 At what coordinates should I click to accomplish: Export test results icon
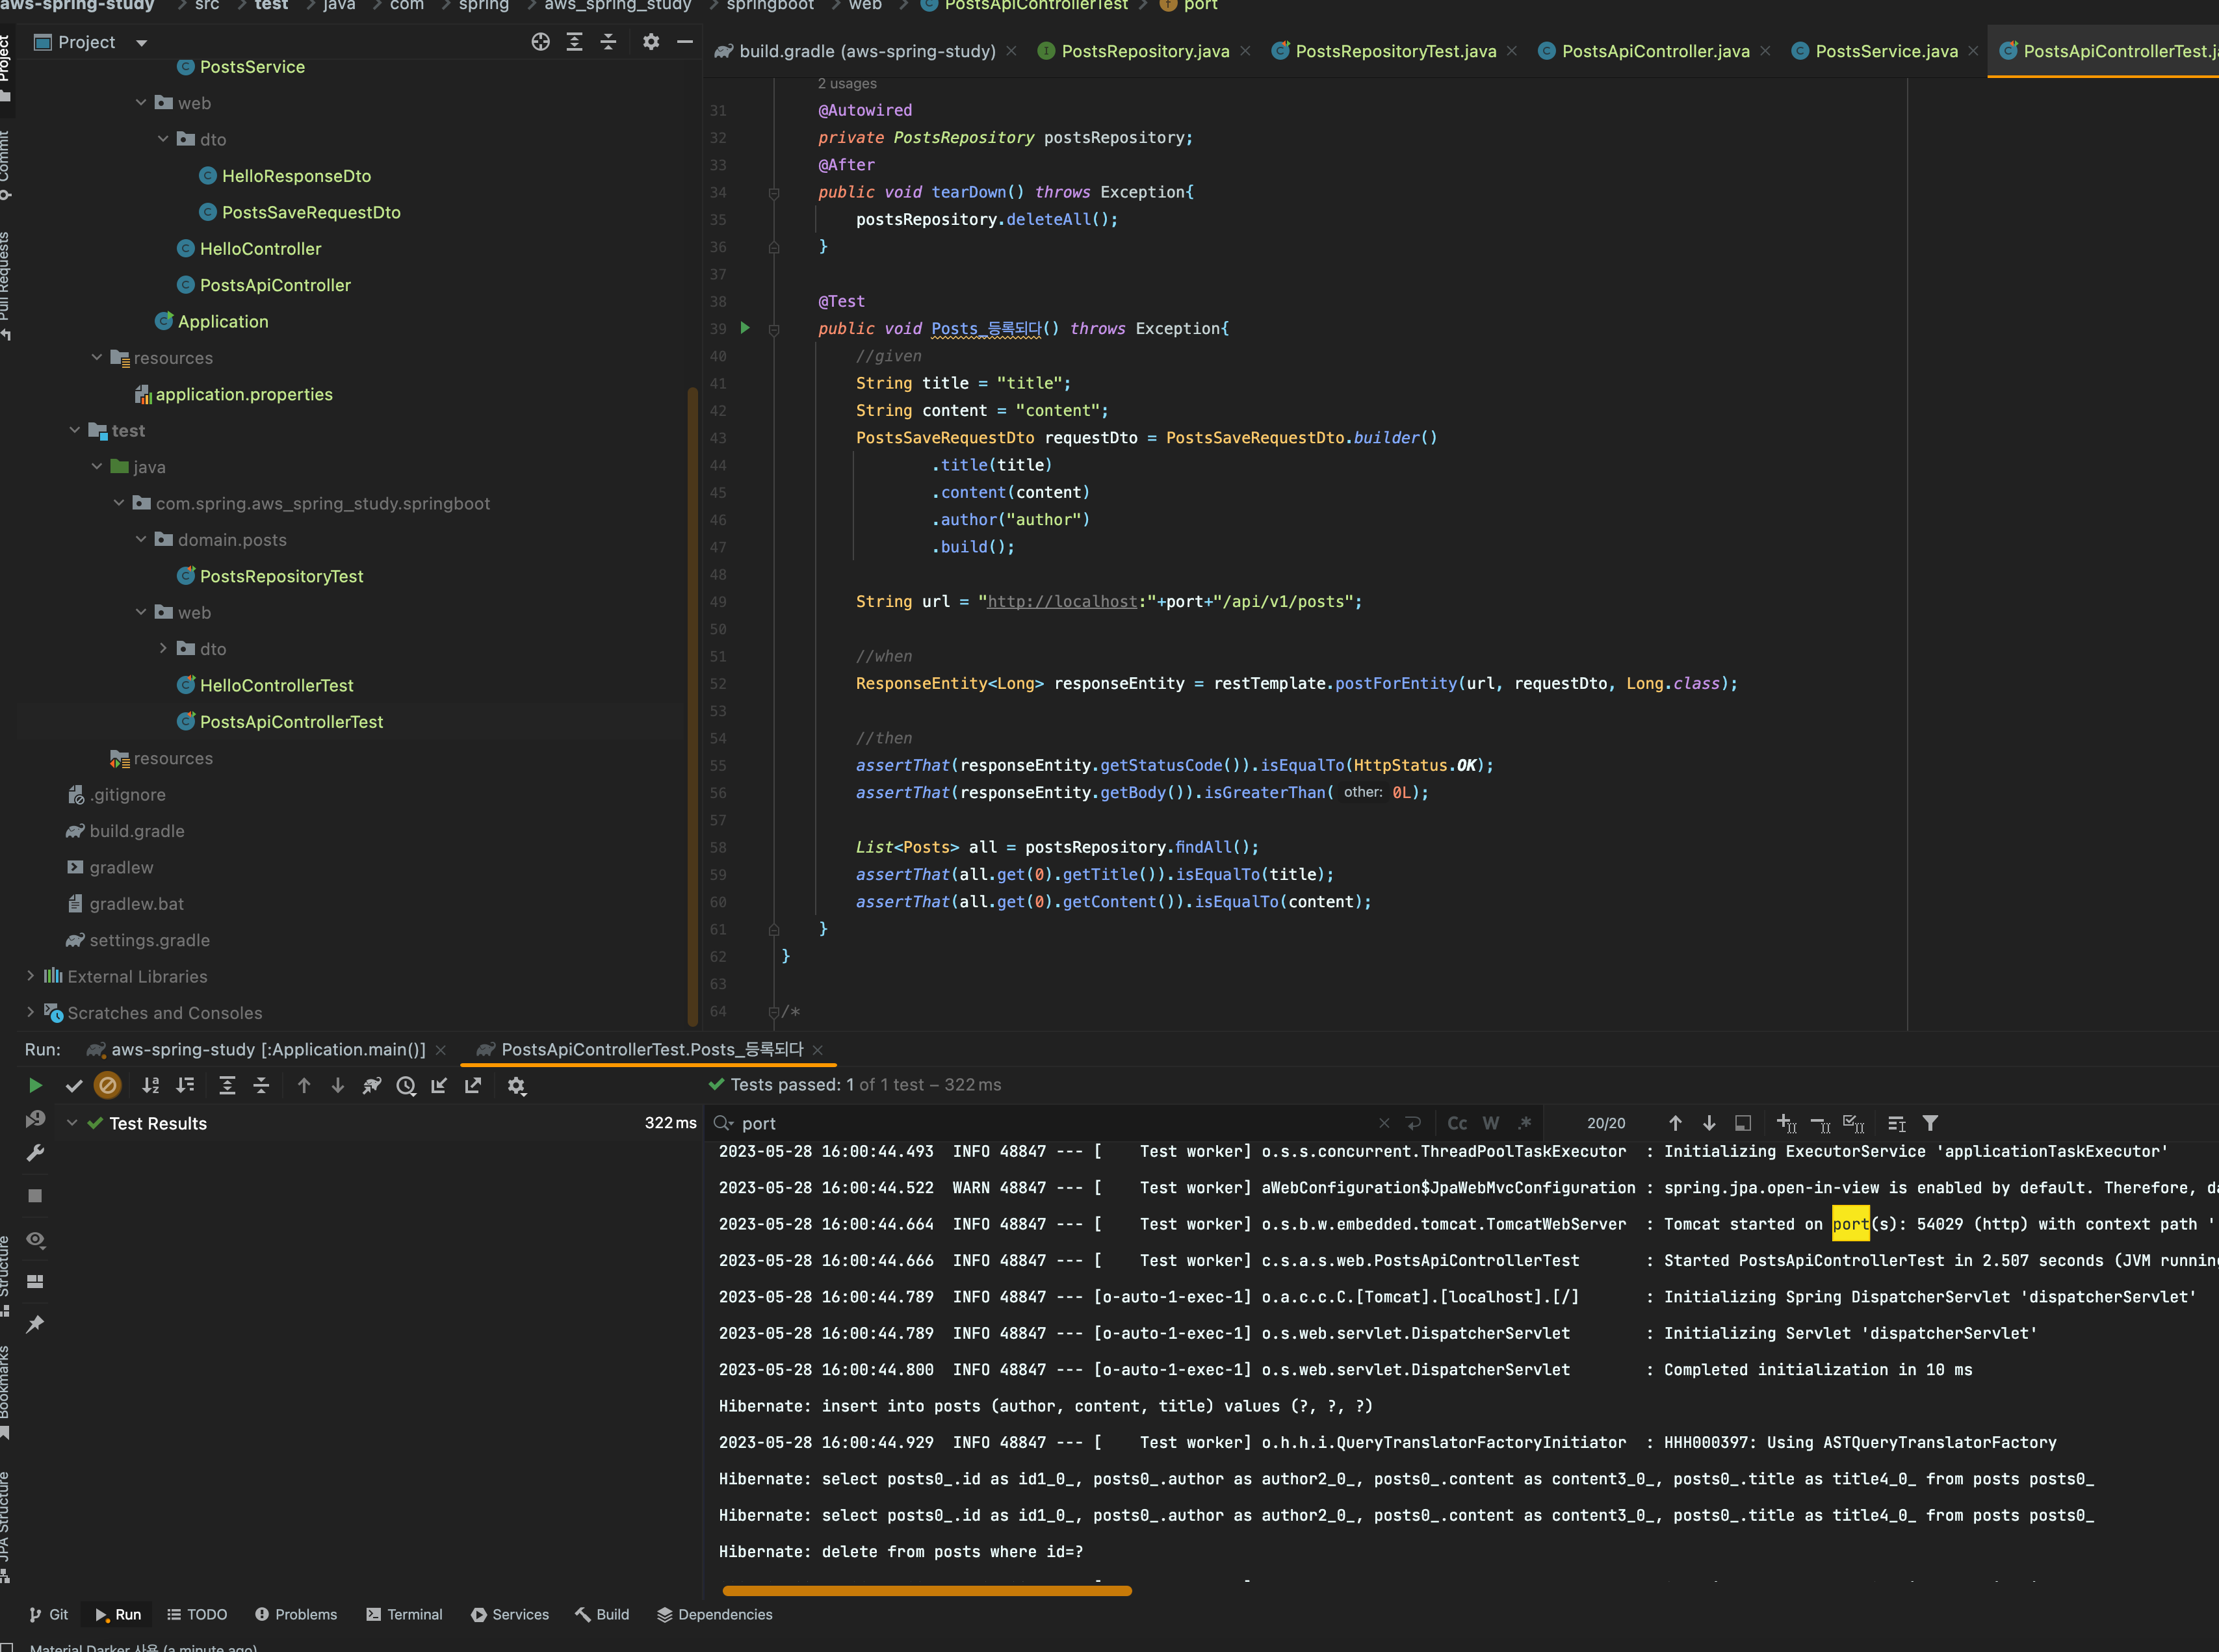tap(473, 1085)
